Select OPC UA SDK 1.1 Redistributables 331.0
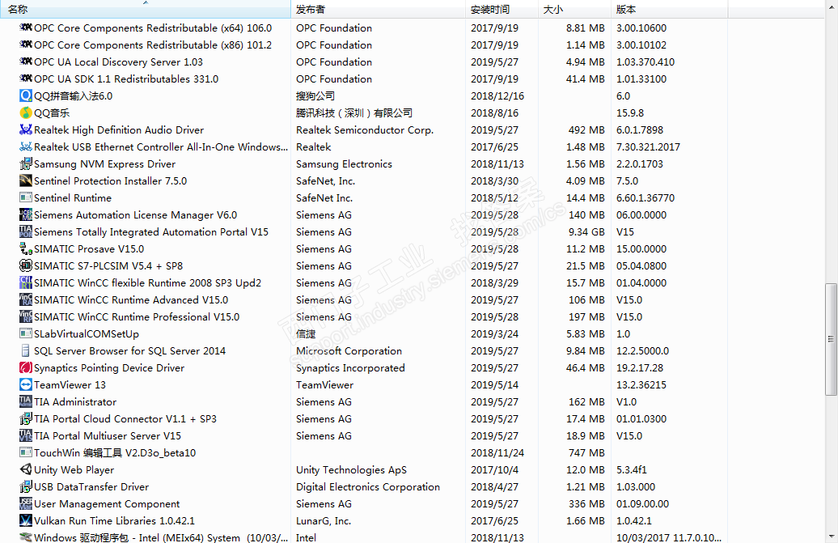Viewport: 838px width, 543px height. [x=126, y=78]
